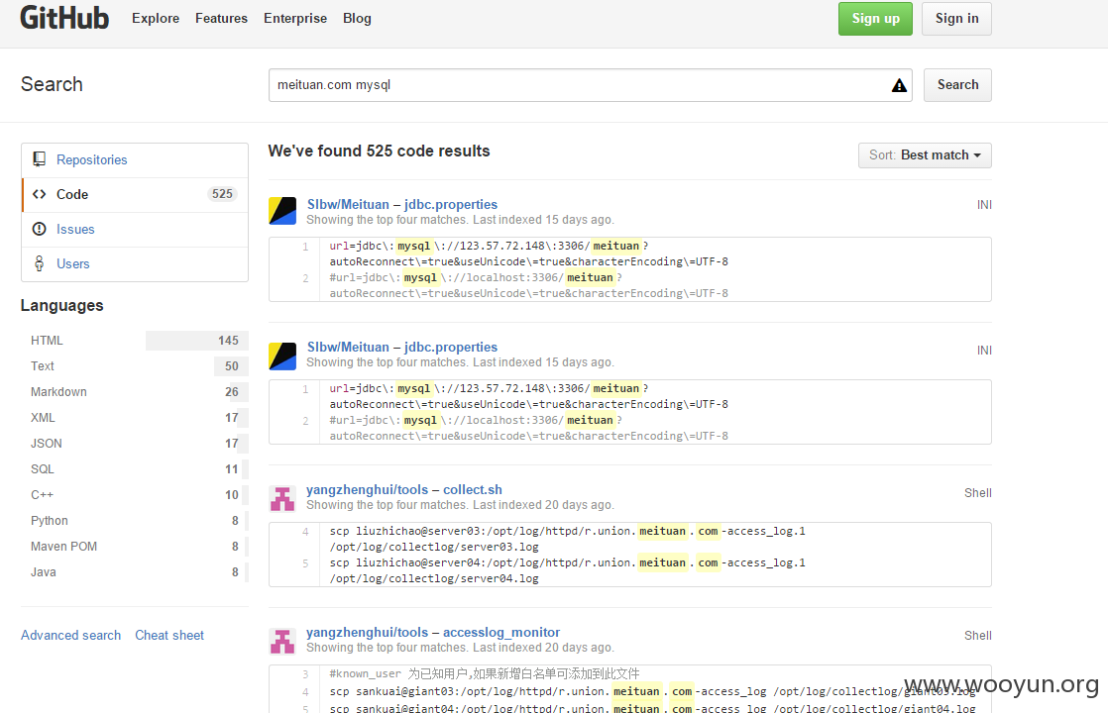The width and height of the screenshot is (1108, 713).
Task: Filter results by Text language
Action: click(135, 365)
